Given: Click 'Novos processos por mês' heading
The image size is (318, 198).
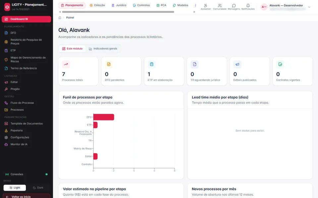Looking at the screenshot, I should point(214,189).
